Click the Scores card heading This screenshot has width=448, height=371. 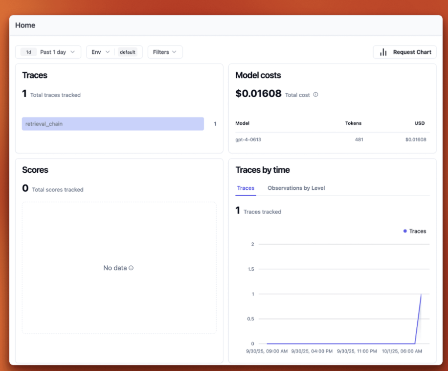pos(35,170)
